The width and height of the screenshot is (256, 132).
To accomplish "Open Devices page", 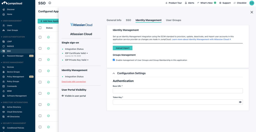I will [x=10, y=67].
